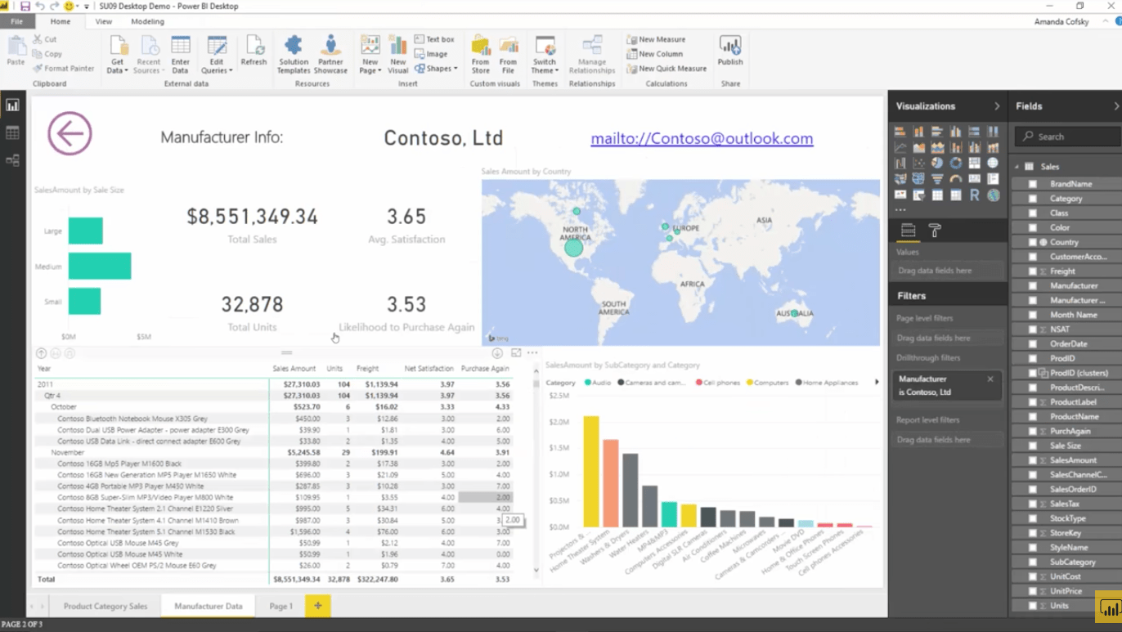Check the Category field
The width and height of the screenshot is (1122, 632).
tap(1033, 199)
